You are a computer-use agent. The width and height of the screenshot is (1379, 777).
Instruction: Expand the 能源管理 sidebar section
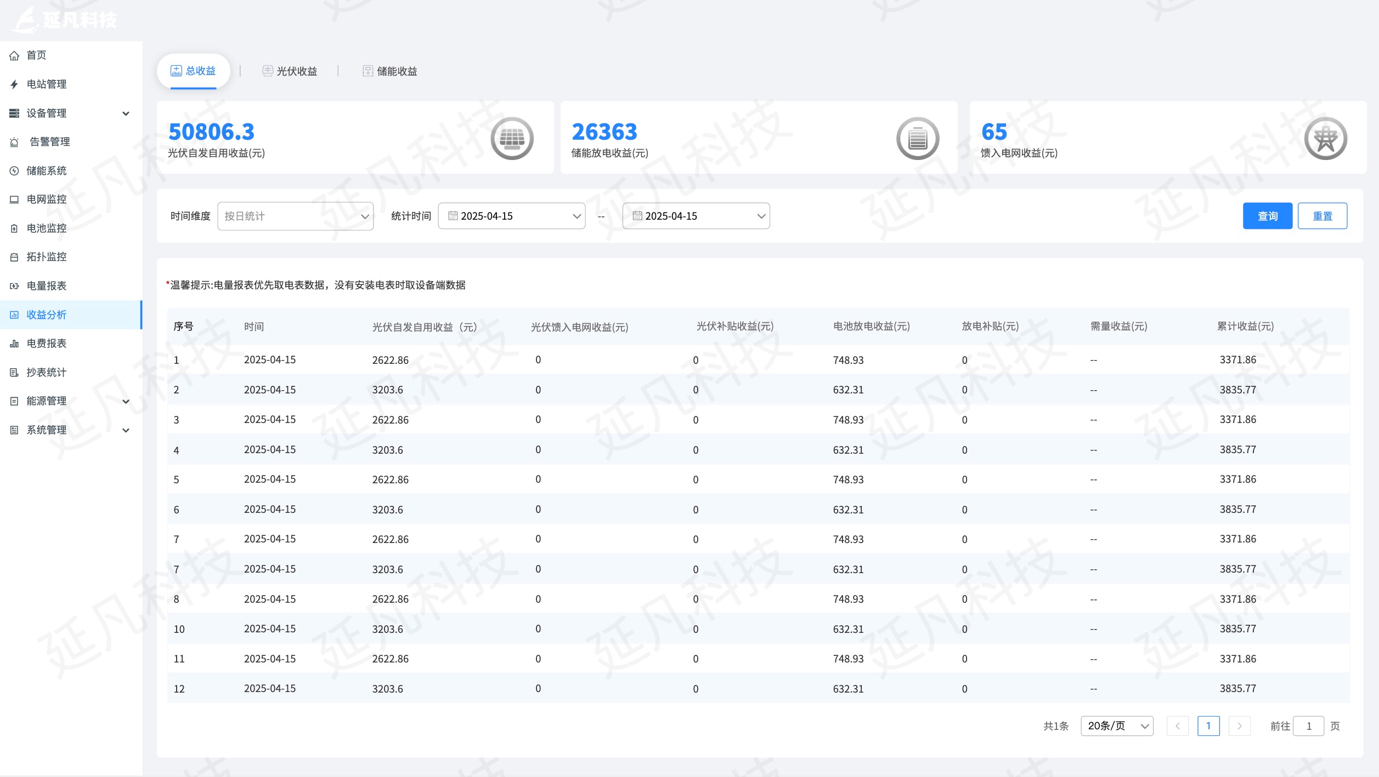[126, 401]
